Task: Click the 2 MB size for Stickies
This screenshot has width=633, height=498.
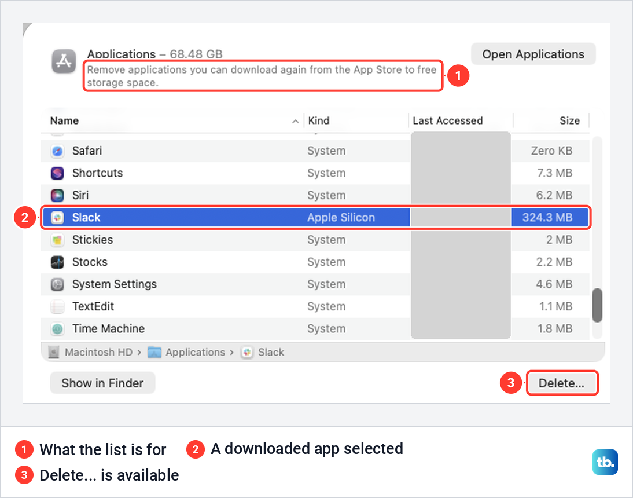Action: [x=560, y=240]
